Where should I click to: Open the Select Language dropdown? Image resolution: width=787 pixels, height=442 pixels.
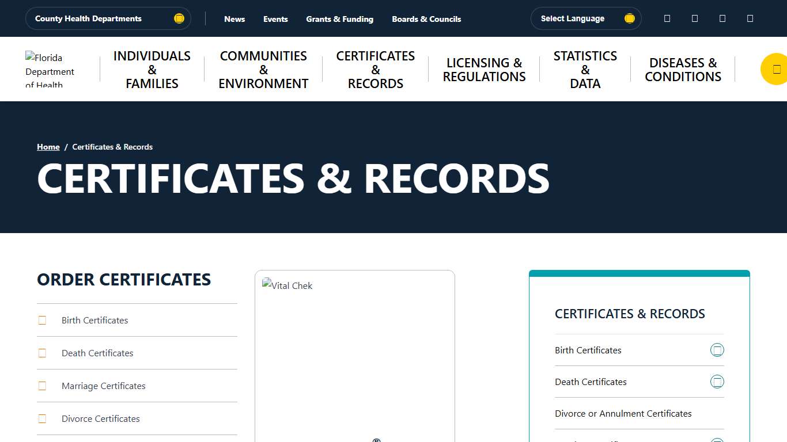tap(585, 18)
